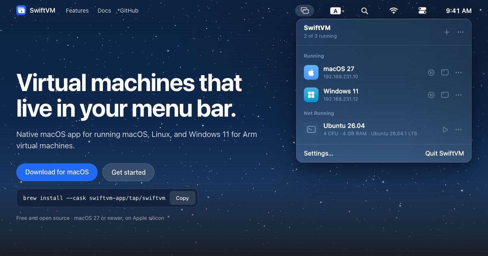Click IP address 192.168.231.10

click(341, 76)
